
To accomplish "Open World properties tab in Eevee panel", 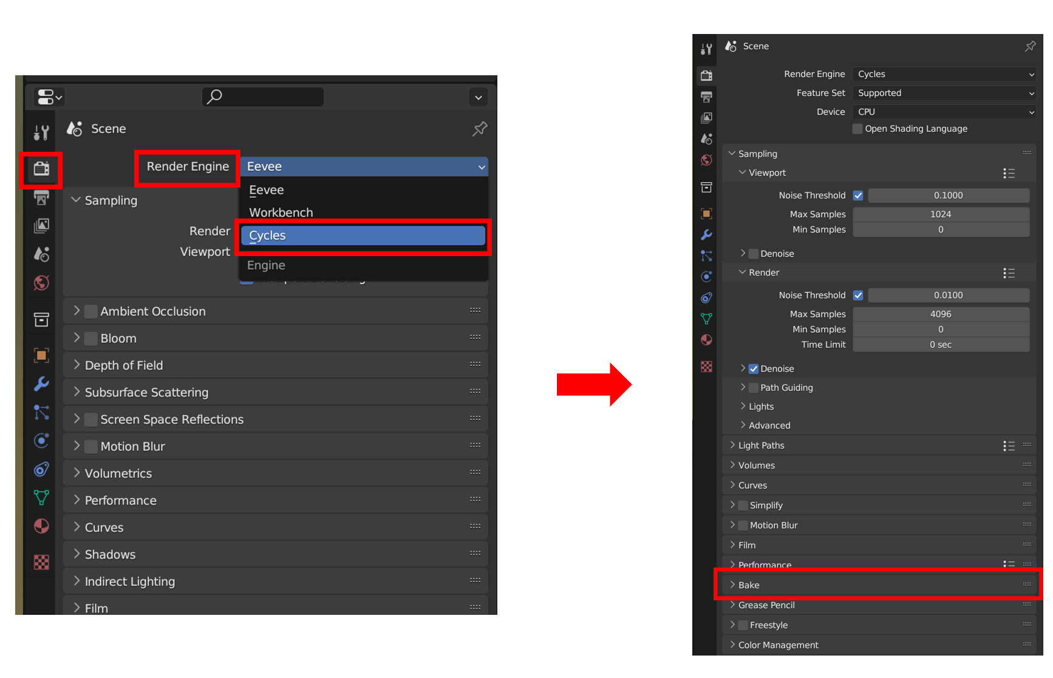I will click(41, 283).
